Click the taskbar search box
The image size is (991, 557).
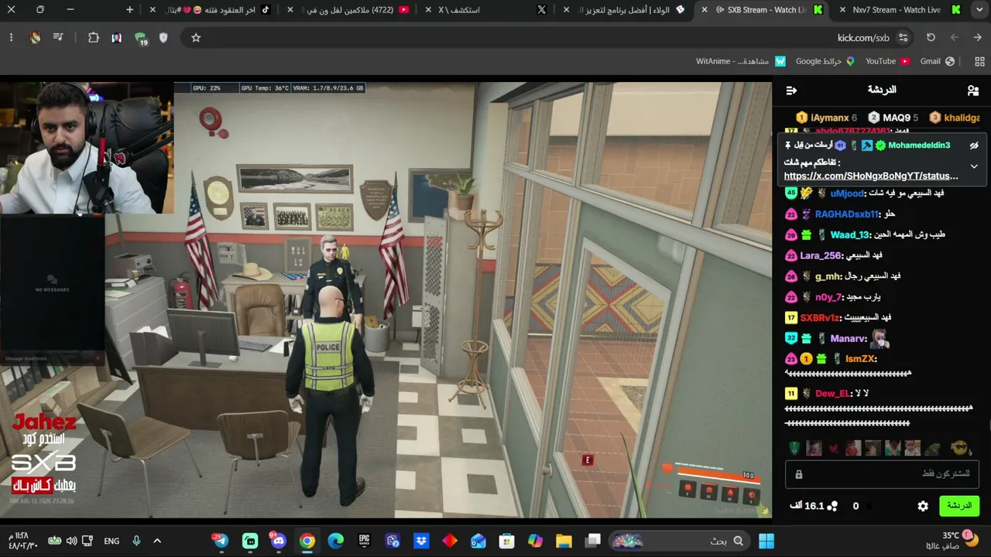click(681, 541)
